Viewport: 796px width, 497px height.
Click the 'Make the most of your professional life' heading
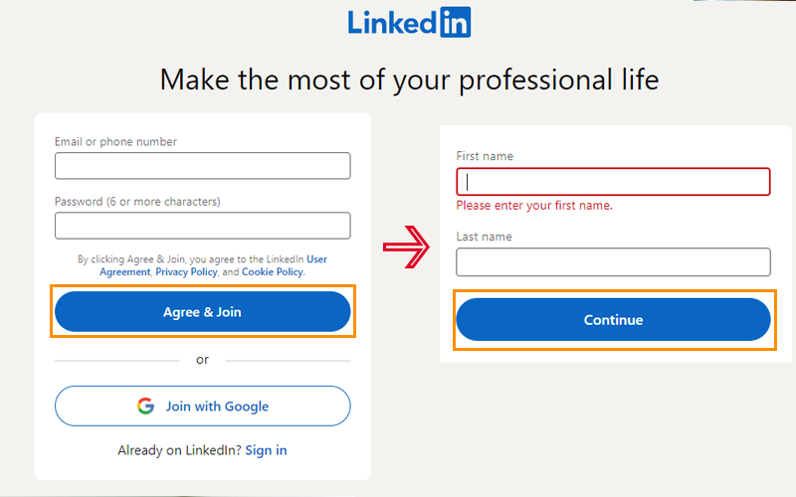pos(409,80)
